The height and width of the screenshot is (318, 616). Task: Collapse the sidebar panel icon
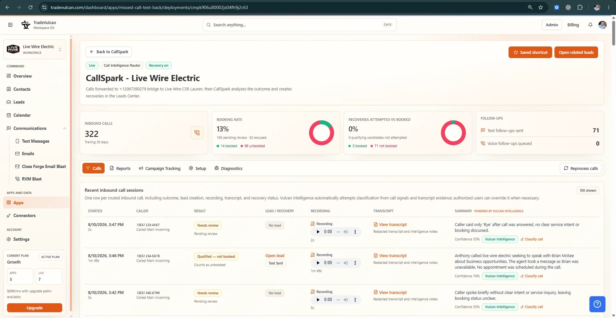tap(10, 25)
